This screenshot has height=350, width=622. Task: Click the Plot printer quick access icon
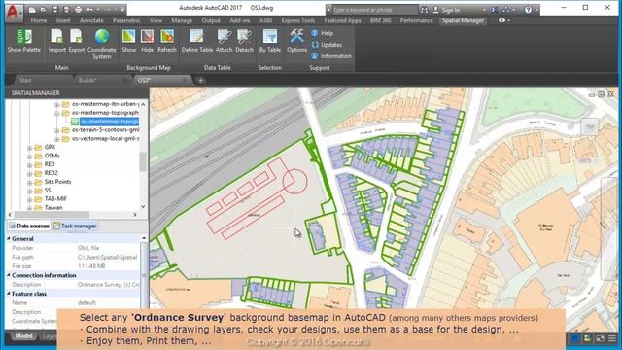[x=79, y=9]
